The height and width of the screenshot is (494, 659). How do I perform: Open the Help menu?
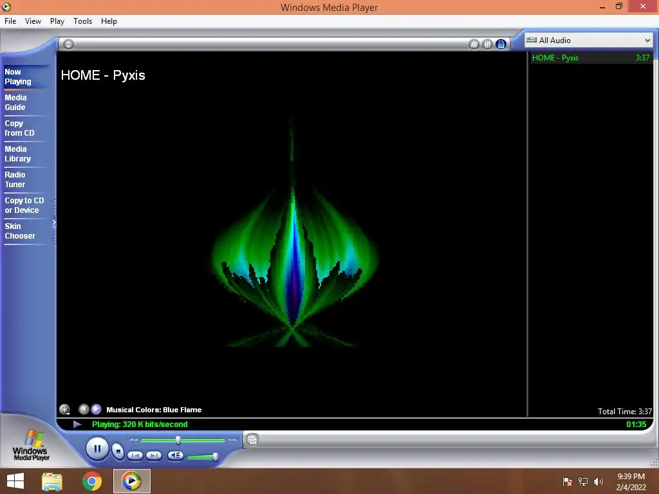109,21
